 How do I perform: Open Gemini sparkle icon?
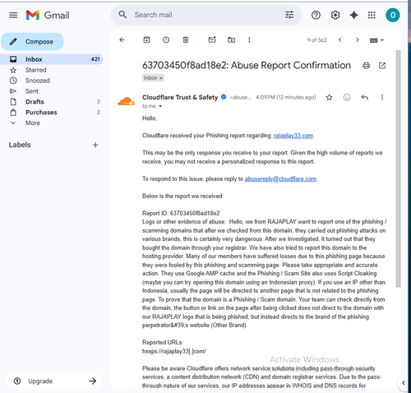[353, 15]
